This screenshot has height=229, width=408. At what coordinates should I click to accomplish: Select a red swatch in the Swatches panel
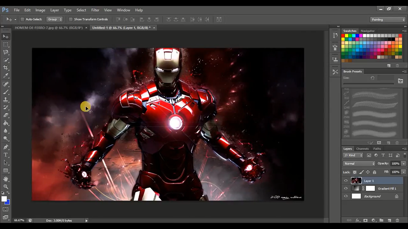(x=343, y=35)
